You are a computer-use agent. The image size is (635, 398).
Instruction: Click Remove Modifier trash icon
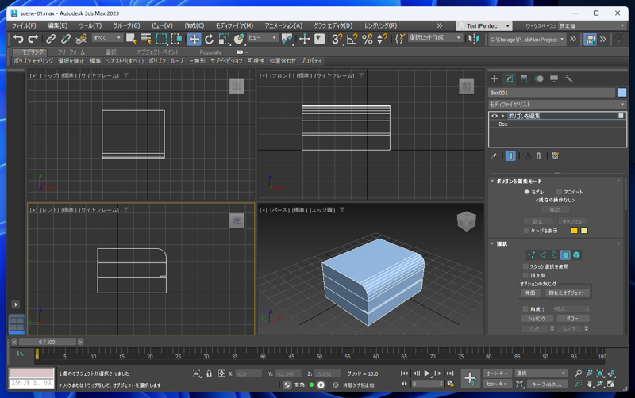[539, 155]
